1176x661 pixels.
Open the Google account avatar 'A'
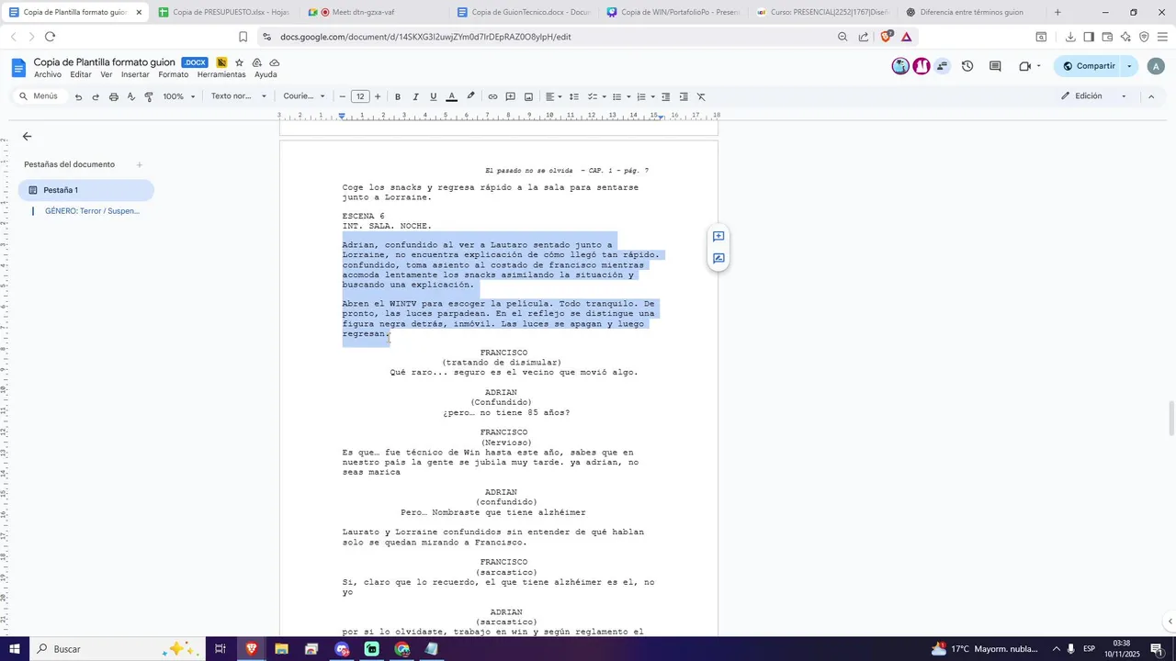click(1156, 66)
